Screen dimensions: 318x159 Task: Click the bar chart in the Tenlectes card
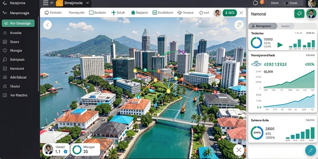click(x=302, y=43)
